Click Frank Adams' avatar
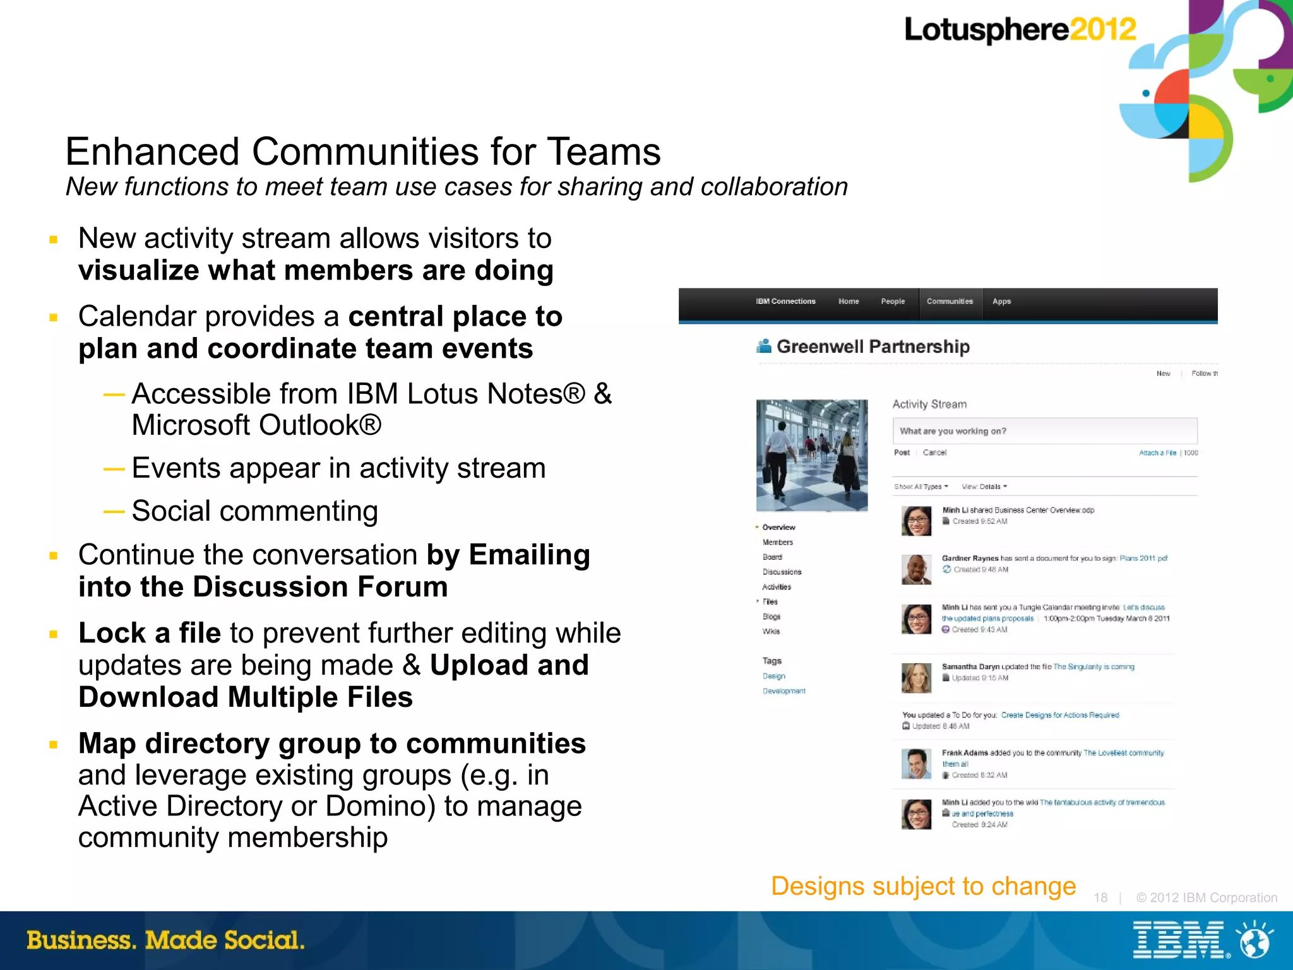Image resolution: width=1293 pixels, height=970 pixels. pos(916,764)
